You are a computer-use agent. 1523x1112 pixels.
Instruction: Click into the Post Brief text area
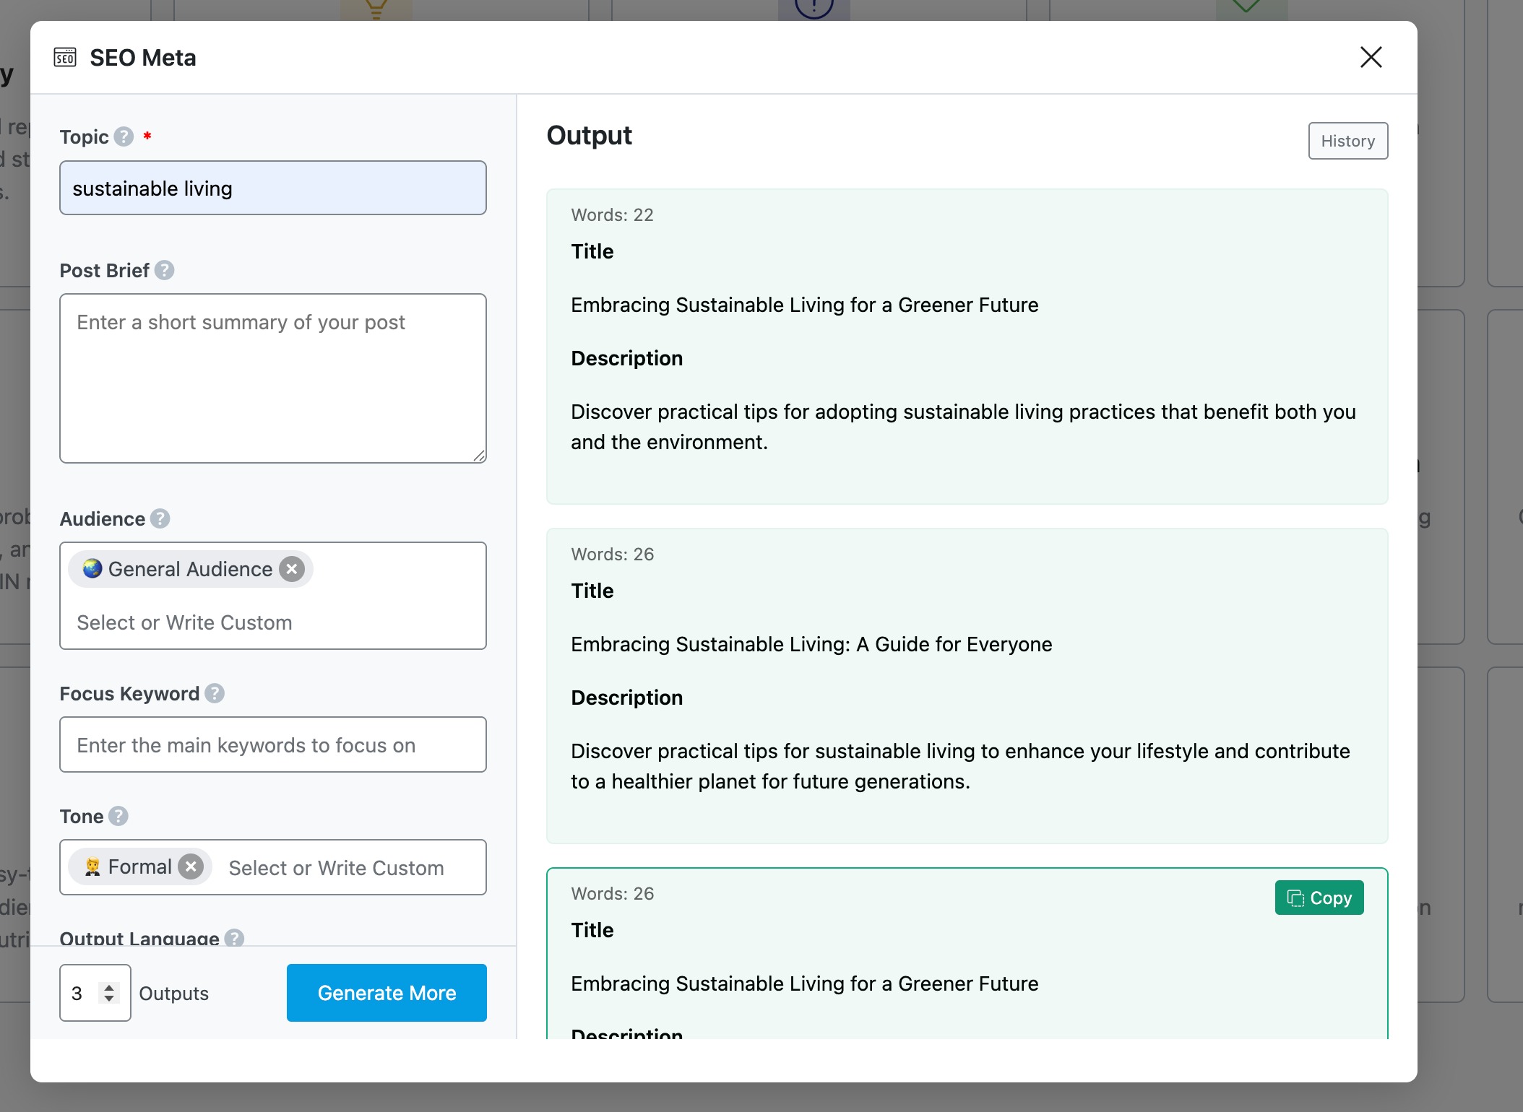click(x=273, y=378)
